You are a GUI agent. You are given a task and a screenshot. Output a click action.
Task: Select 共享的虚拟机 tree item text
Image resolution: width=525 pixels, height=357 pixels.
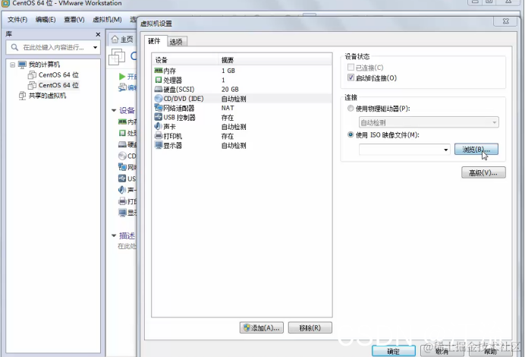coord(47,96)
